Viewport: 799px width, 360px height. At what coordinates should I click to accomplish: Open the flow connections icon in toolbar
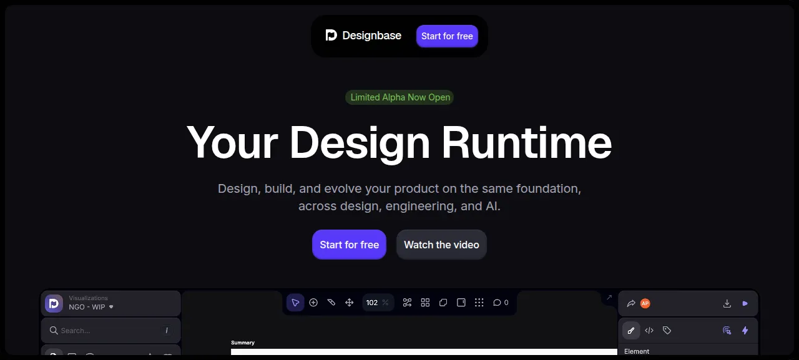[407, 303]
